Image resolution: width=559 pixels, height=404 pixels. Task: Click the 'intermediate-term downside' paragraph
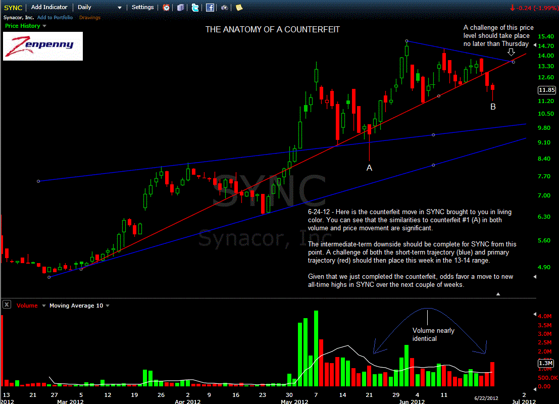(412, 252)
